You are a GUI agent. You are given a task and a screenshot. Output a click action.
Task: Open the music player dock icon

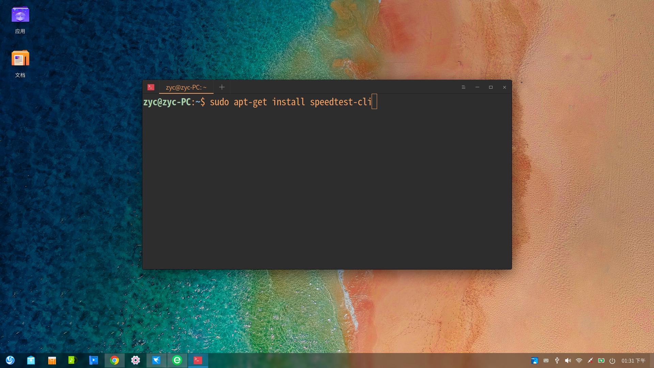(73, 360)
